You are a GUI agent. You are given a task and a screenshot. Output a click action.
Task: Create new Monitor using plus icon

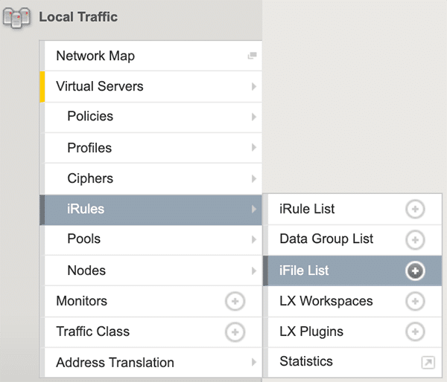pos(235,301)
